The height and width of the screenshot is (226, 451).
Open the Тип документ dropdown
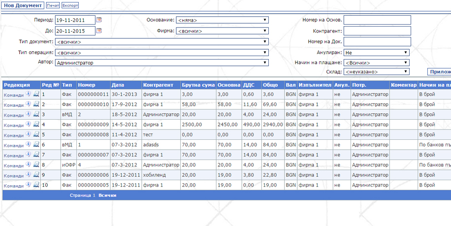[x=161, y=42]
